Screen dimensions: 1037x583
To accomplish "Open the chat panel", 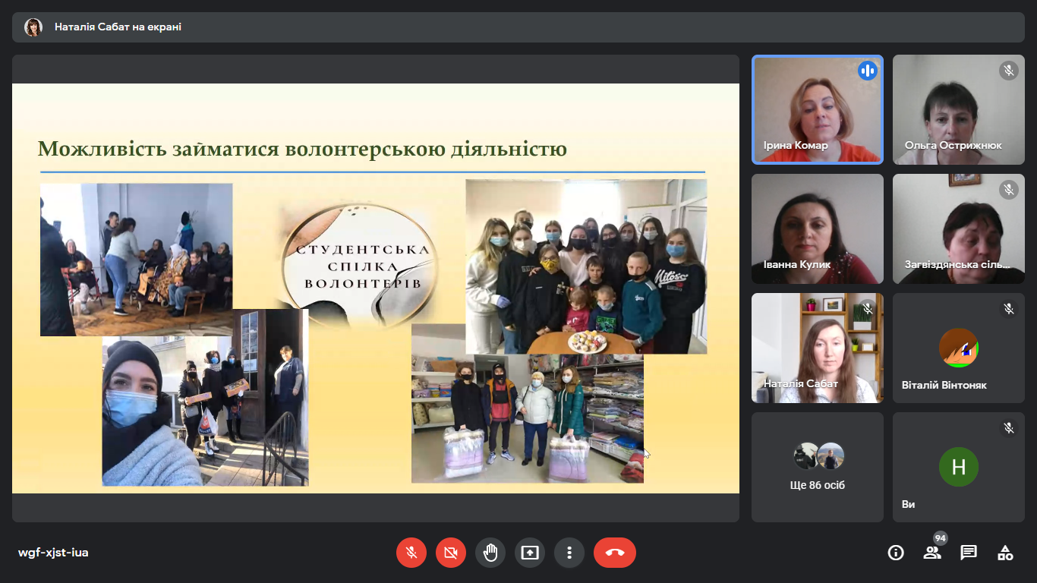I will (969, 553).
